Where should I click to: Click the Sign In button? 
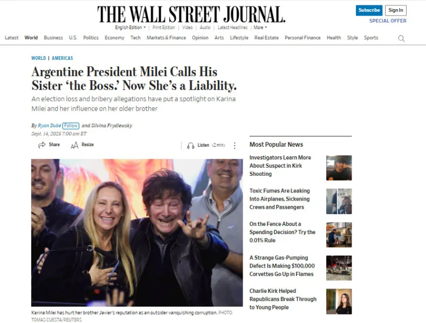click(396, 10)
